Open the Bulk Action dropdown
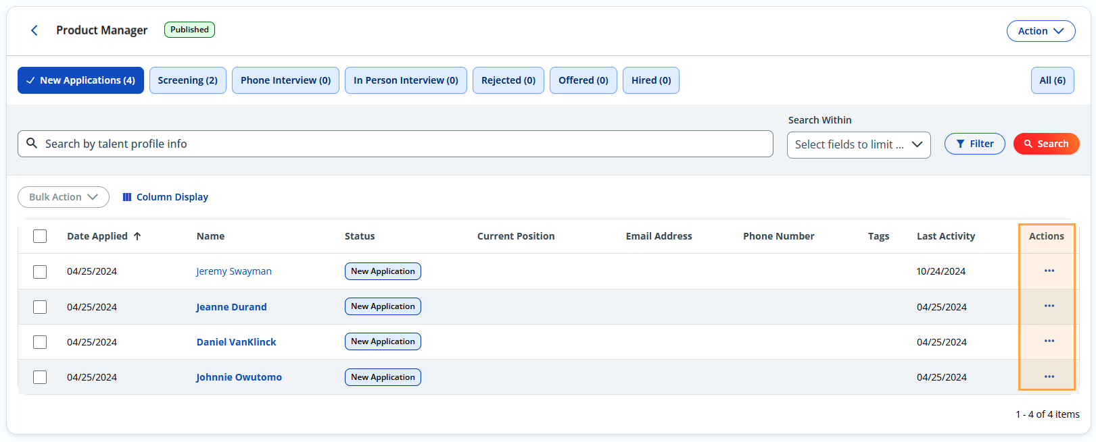 coord(64,197)
